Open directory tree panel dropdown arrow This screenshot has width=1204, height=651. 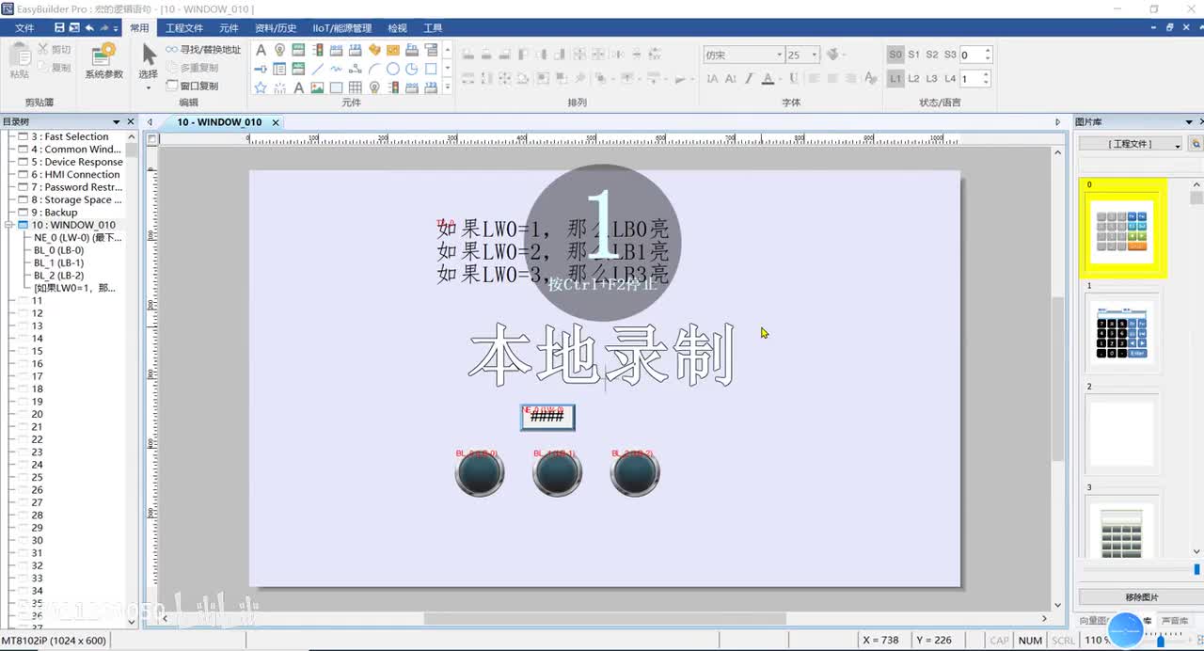(x=118, y=121)
